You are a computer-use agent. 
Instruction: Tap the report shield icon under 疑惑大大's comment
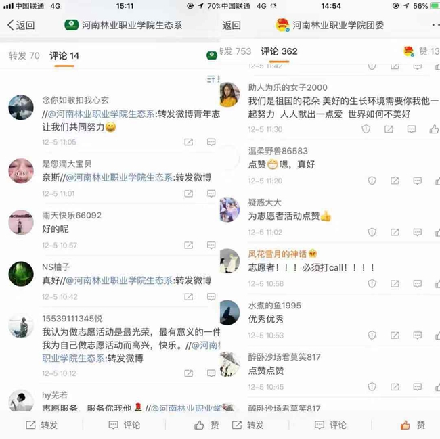372,232
